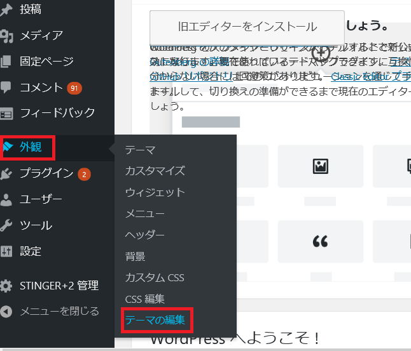
Task: Click the feedback form icon beside フィードバック
Action: [6, 114]
